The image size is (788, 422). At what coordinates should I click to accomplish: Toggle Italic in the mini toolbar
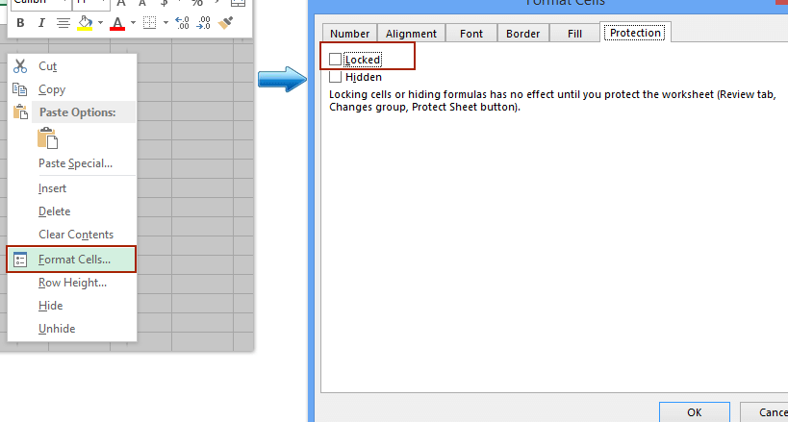point(41,23)
